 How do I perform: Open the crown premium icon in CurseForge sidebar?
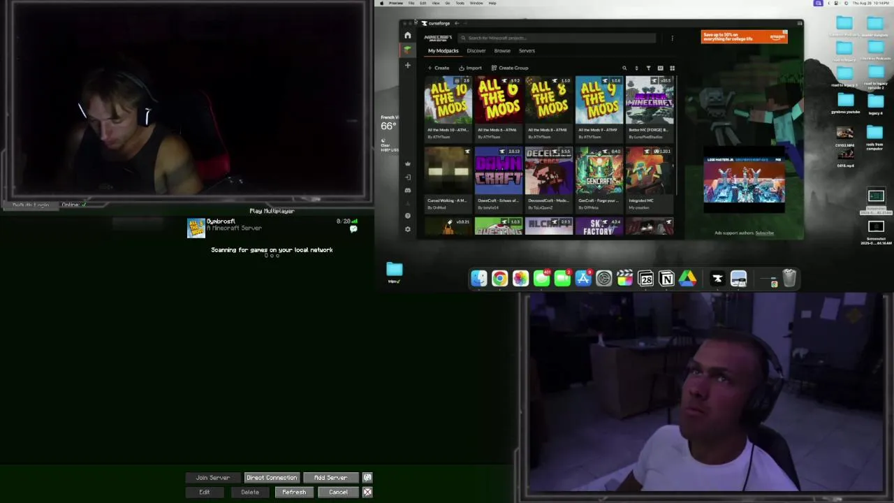(408, 163)
